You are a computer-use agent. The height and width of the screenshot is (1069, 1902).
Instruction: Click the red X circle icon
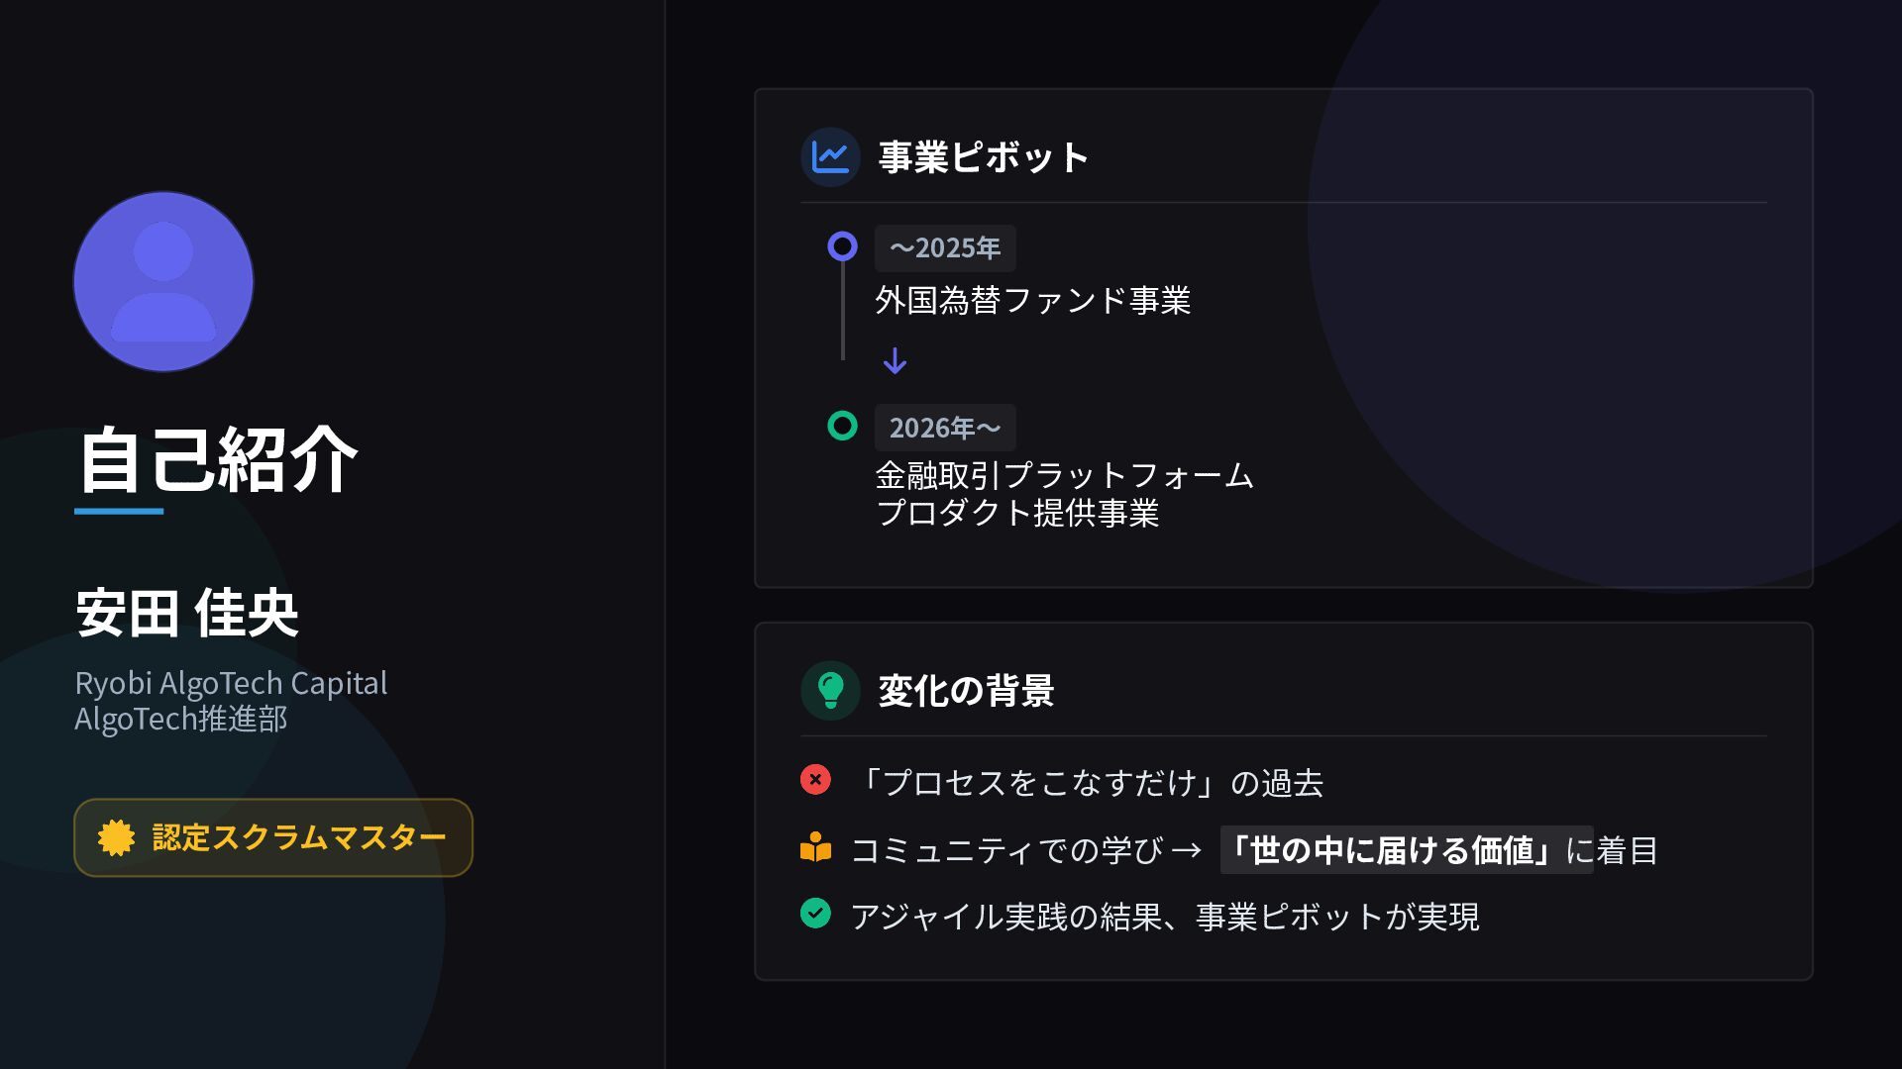click(x=815, y=780)
